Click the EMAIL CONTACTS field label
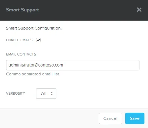Image resolution: width=148 pixels, height=128 pixels. (21, 54)
